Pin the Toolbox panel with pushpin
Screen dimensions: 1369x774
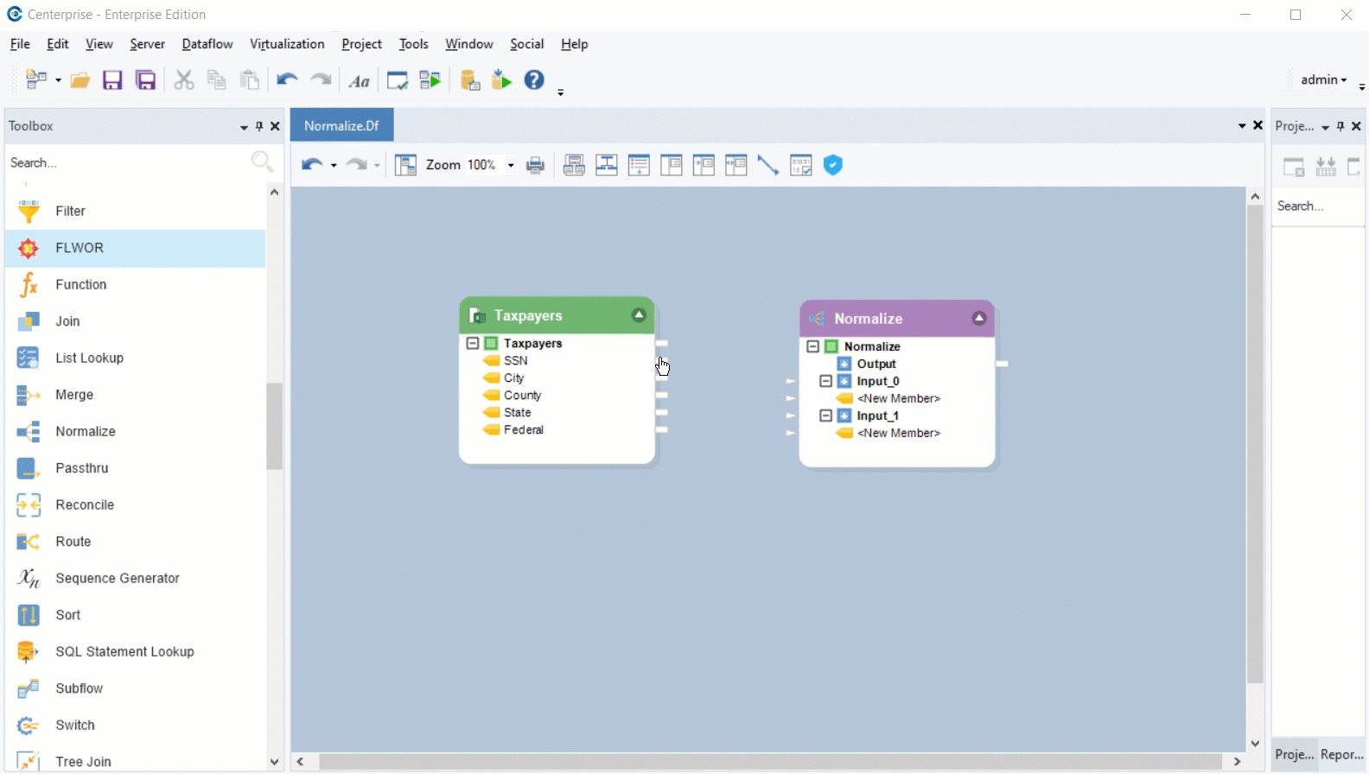pos(259,126)
